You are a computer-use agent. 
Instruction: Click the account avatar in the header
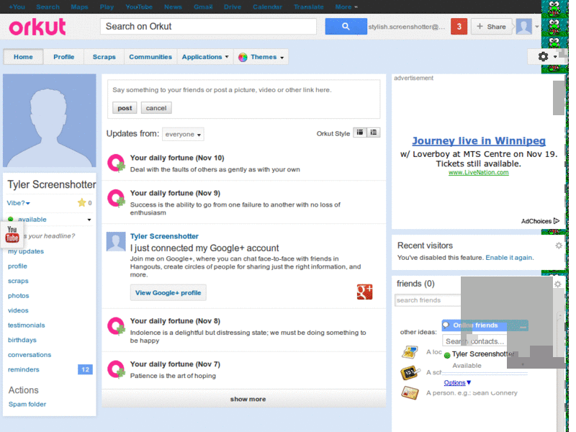click(523, 27)
